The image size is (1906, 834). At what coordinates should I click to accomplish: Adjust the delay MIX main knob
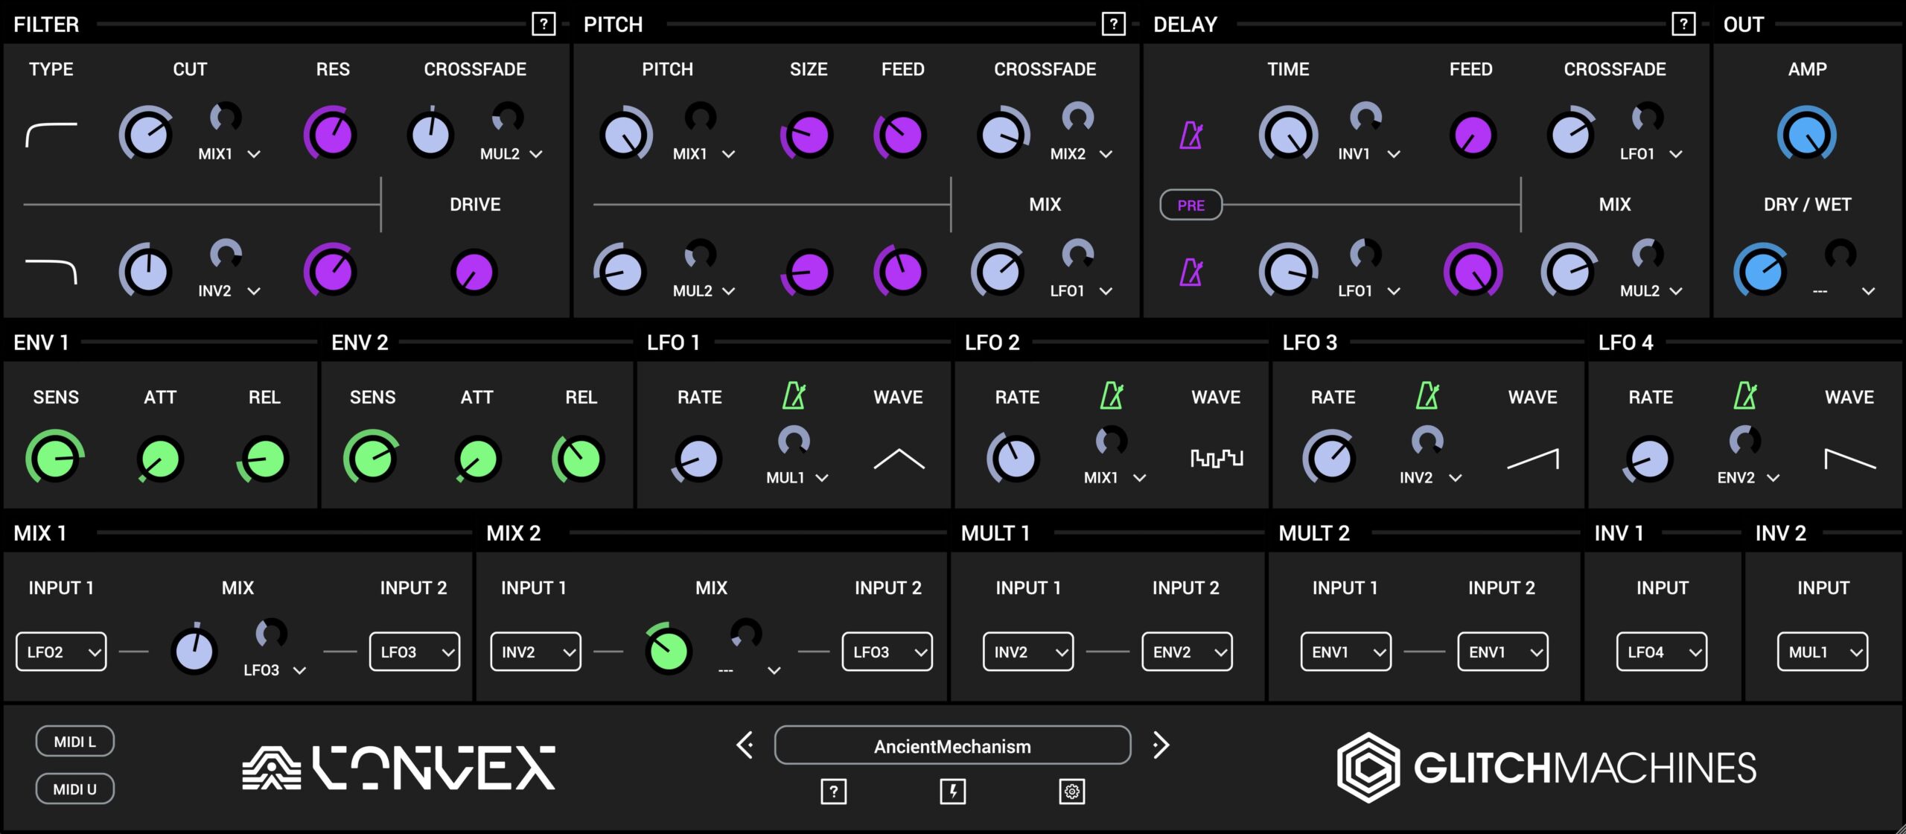(x=1569, y=272)
